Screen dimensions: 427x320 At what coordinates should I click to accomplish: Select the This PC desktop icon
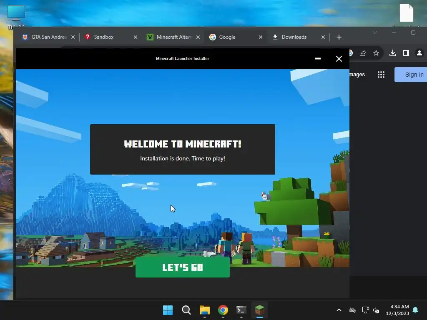pyautogui.click(x=16, y=16)
